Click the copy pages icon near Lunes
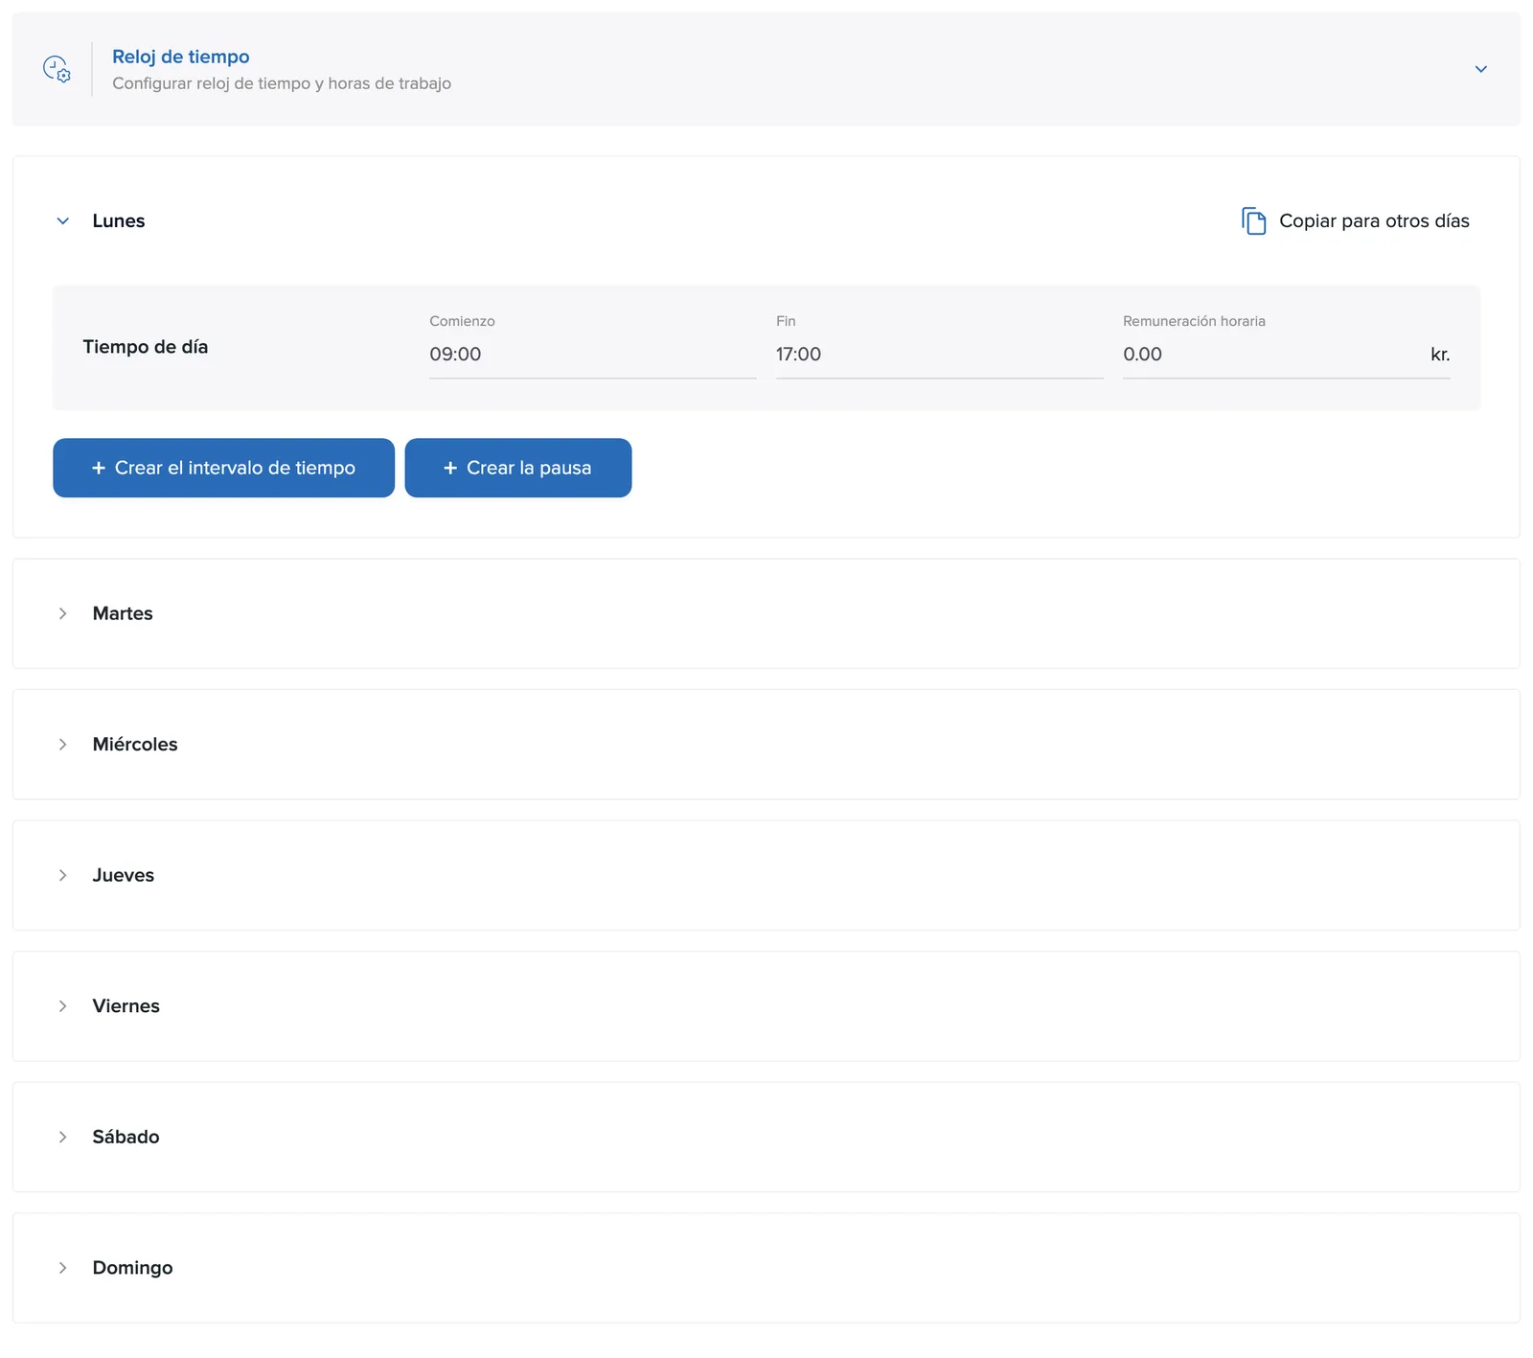Image resolution: width=1533 pixels, height=1358 pixels. coord(1253,221)
